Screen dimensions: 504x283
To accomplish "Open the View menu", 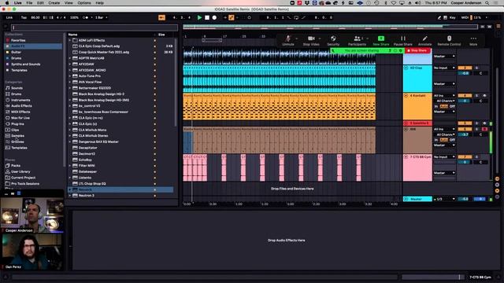I will coord(69,3).
